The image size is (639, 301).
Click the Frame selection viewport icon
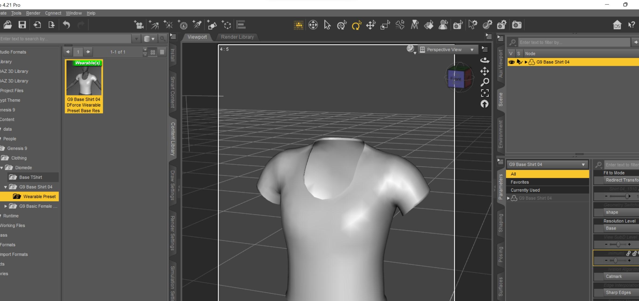(485, 93)
